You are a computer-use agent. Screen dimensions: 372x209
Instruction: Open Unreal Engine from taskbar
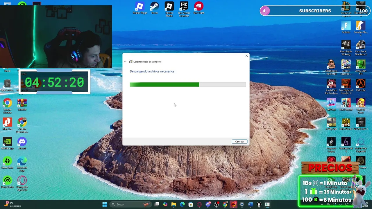click(259, 204)
